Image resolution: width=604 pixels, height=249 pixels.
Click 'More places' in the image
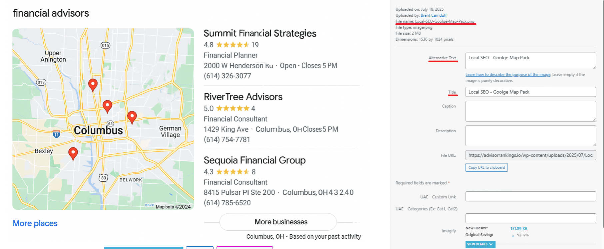(x=35, y=223)
